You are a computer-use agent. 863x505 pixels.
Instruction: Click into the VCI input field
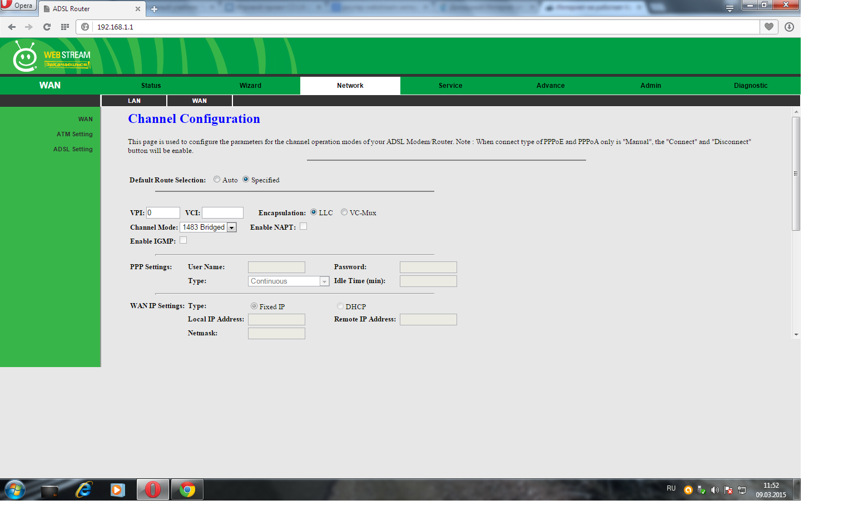click(x=222, y=212)
